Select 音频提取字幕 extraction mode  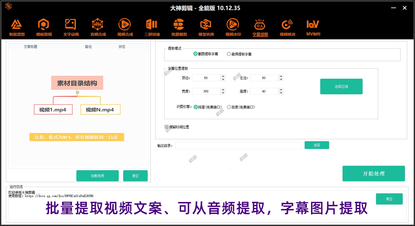tap(239, 54)
